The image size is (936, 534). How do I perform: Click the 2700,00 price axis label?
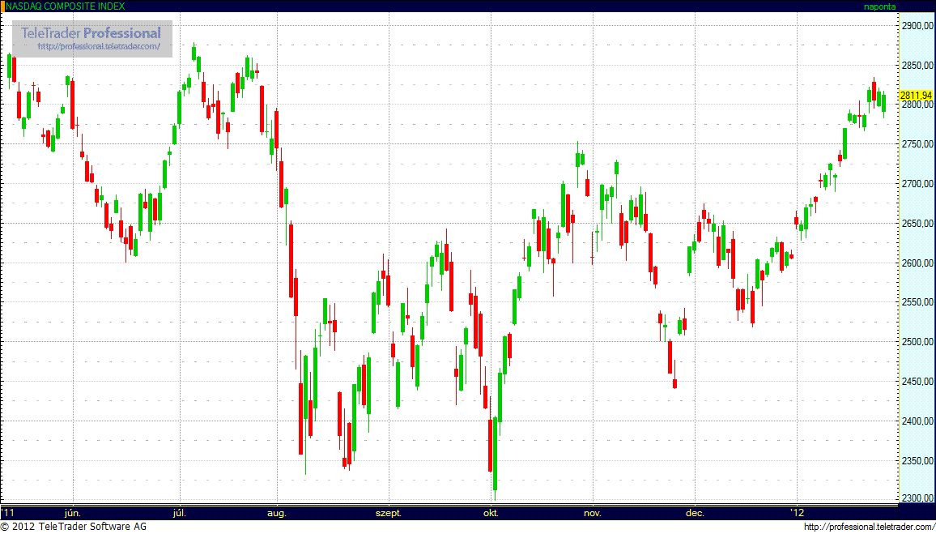pyautogui.click(x=917, y=184)
